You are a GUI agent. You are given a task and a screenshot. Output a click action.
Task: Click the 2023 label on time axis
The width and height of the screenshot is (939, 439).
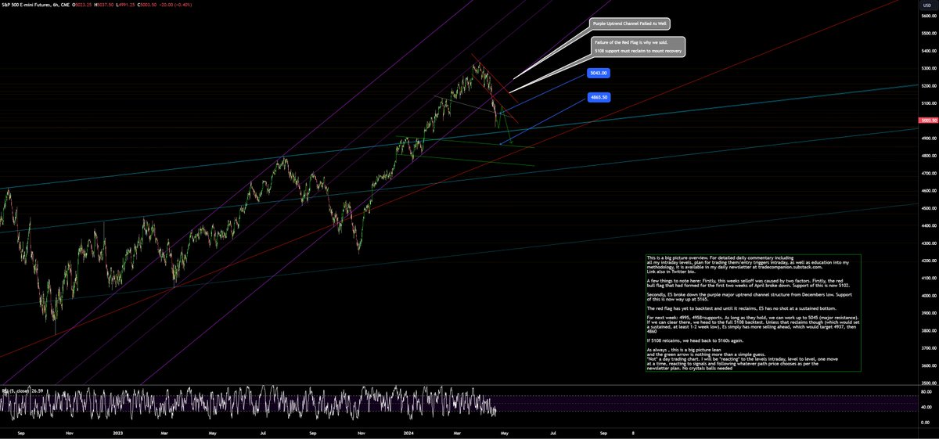[119, 431]
